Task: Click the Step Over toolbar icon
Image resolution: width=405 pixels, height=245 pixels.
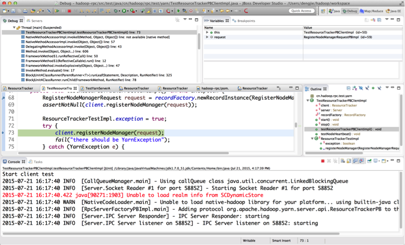Action: [88, 11]
